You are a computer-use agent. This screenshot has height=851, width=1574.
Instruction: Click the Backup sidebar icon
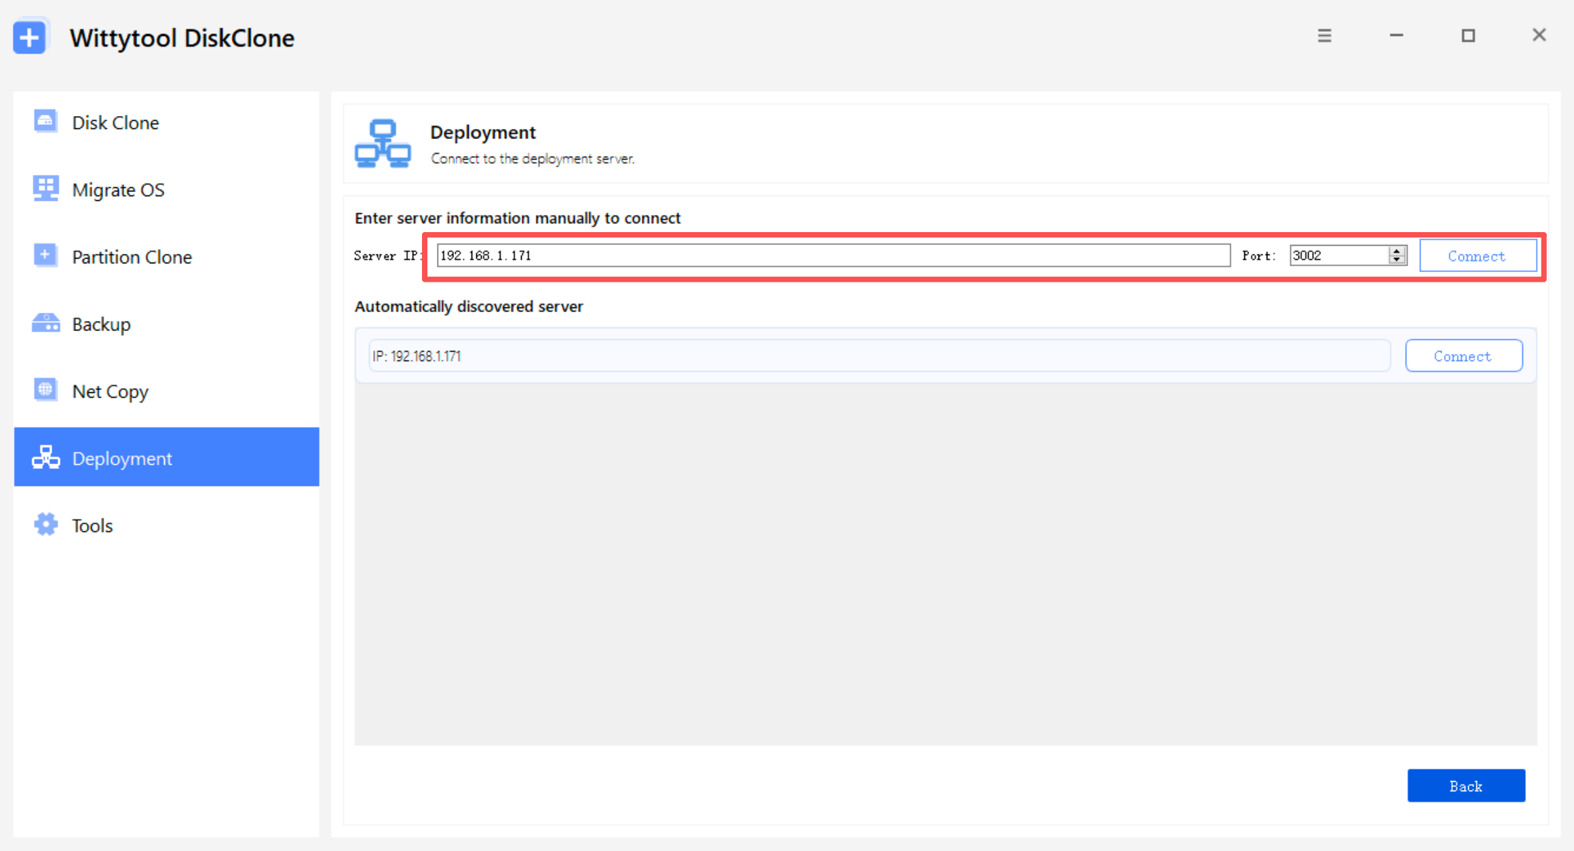(x=45, y=323)
